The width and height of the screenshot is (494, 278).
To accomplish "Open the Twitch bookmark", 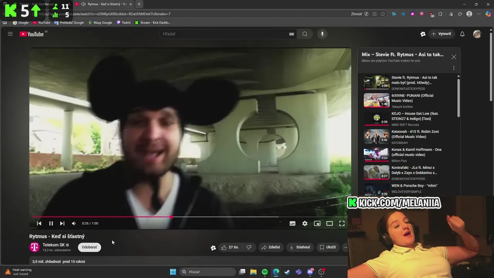I will (123, 22).
